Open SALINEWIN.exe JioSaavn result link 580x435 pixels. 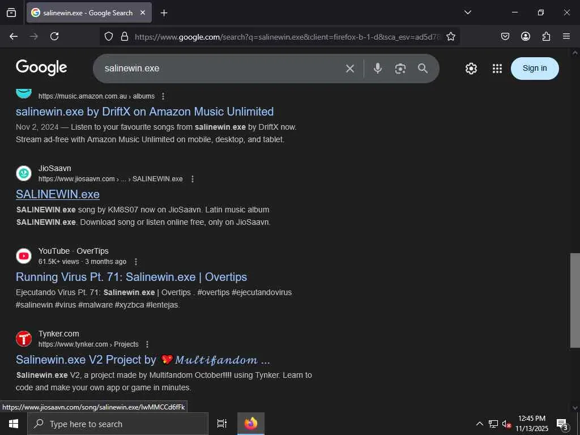coord(58,194)
